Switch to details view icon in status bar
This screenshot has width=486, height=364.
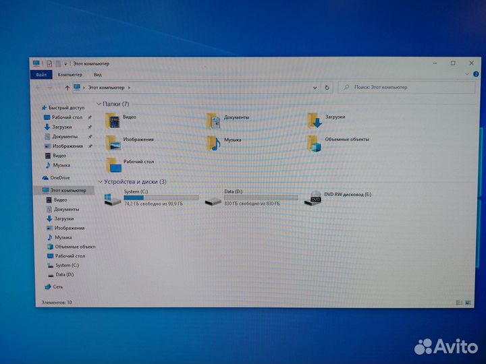(459, 303)
